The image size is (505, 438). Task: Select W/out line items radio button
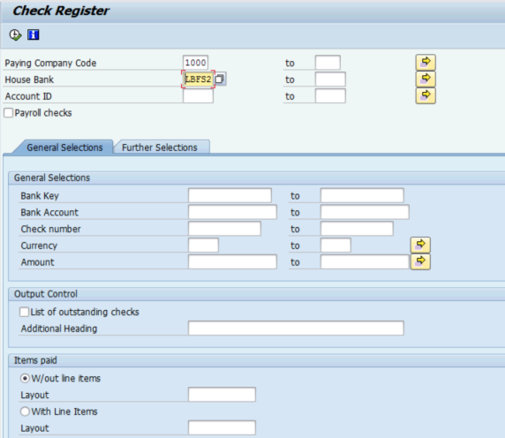pyautogui.click(x=25, y=378)
